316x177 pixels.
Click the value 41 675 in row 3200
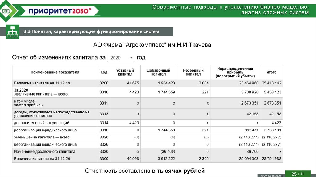coord(133,83)
